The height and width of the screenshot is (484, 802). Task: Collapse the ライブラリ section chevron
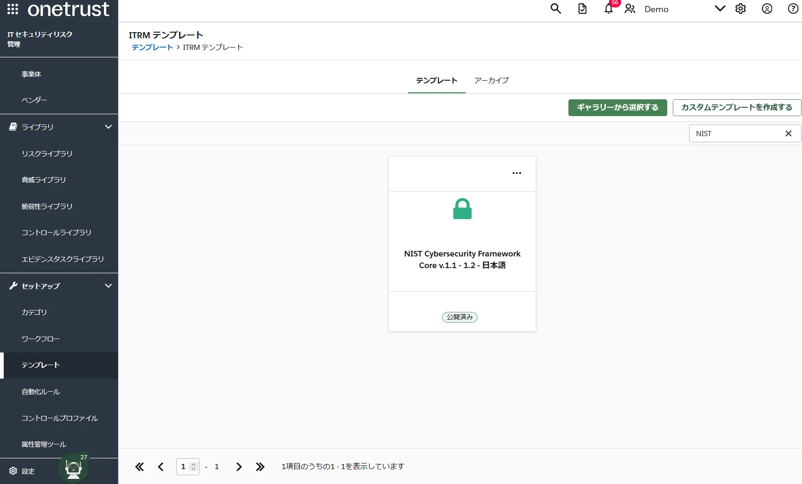(109, 127)
